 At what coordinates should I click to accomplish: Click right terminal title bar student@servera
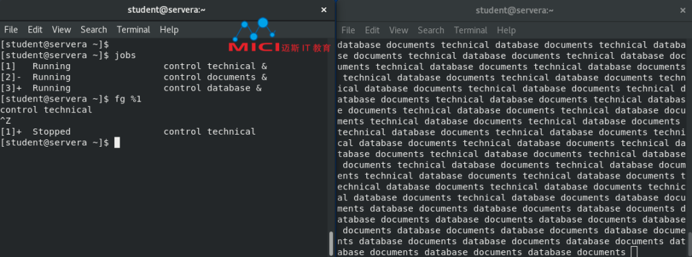pyautogui.click(x=514, y=10)
